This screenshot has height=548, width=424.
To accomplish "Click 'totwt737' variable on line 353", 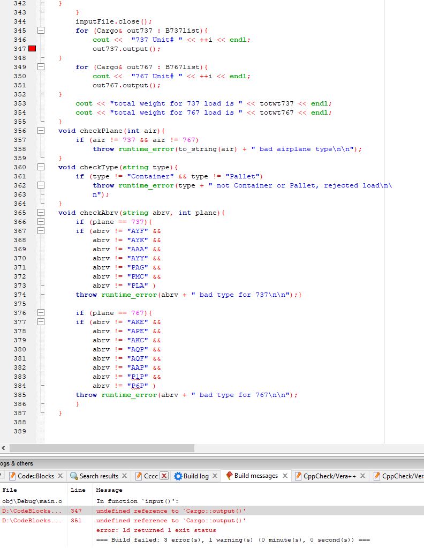I will click(x=277, y=103).
